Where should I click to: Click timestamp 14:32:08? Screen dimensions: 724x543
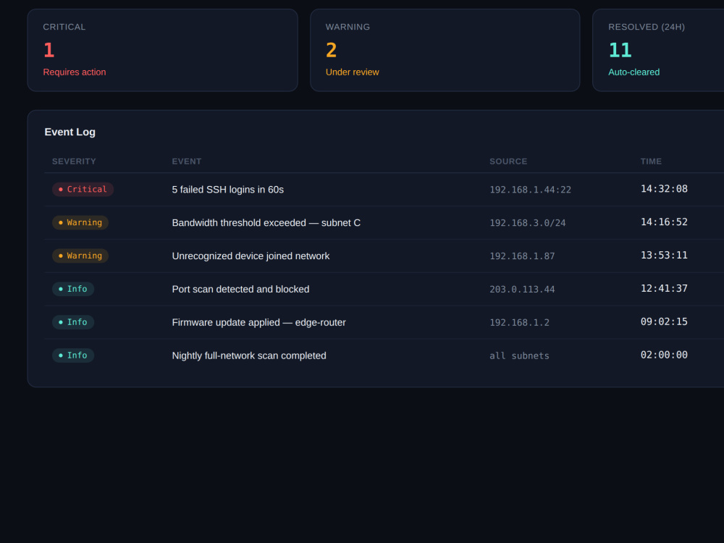pyautogui.click(x=664, y=189)
